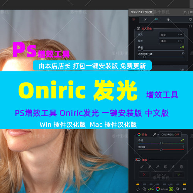
Task: Open the Oniric panel hamburger menu
Action: pyautogui.click(x=191, y=12)
